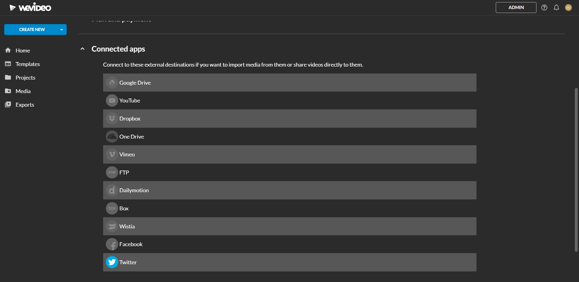Screen dimensions: 579x282
Task: Select the Wistia integration icon
Action: click(x=112, y=226)
